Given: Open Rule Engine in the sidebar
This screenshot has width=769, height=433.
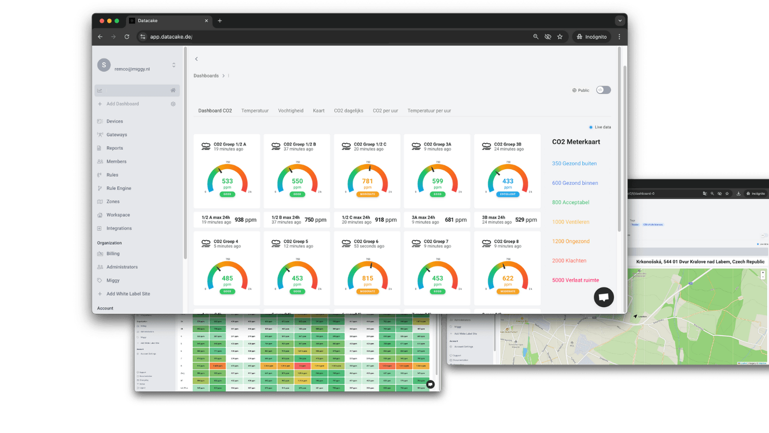Looking at the screenshot, I should click(118, 188).
